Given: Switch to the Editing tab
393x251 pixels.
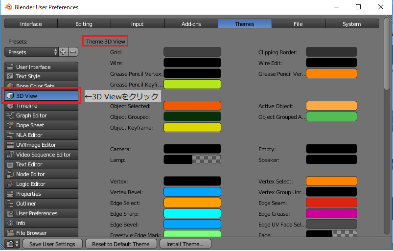Looking at the screenshot, I should (x=84, y=24).
